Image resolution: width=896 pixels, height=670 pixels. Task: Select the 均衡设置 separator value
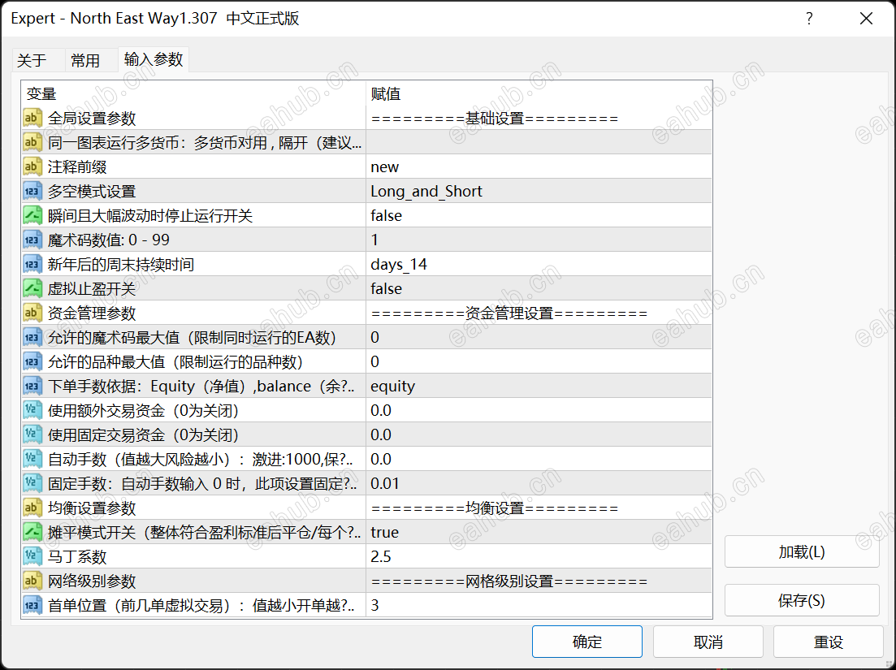pos(539,508)
